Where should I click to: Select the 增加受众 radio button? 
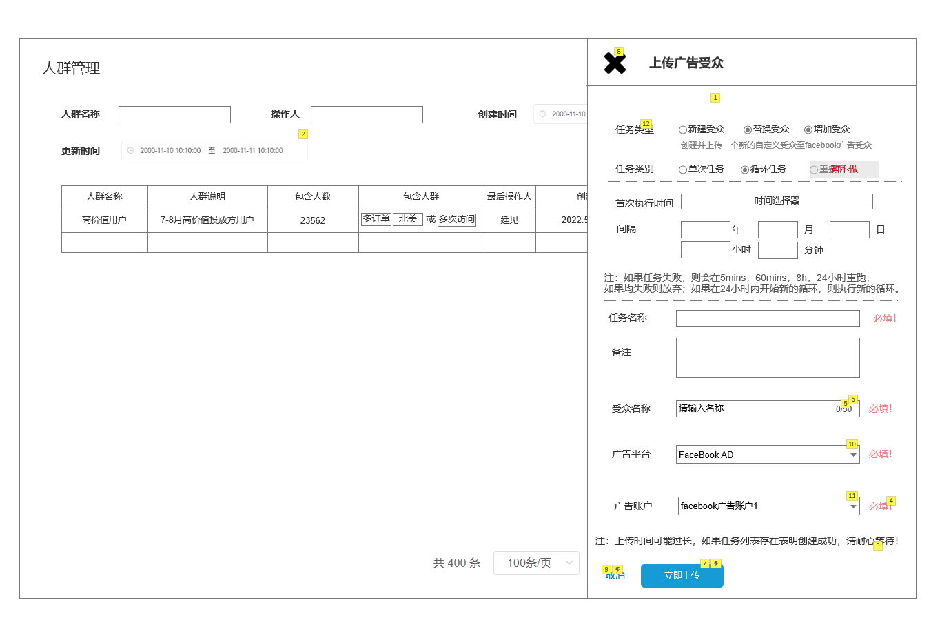coord(808,129)
